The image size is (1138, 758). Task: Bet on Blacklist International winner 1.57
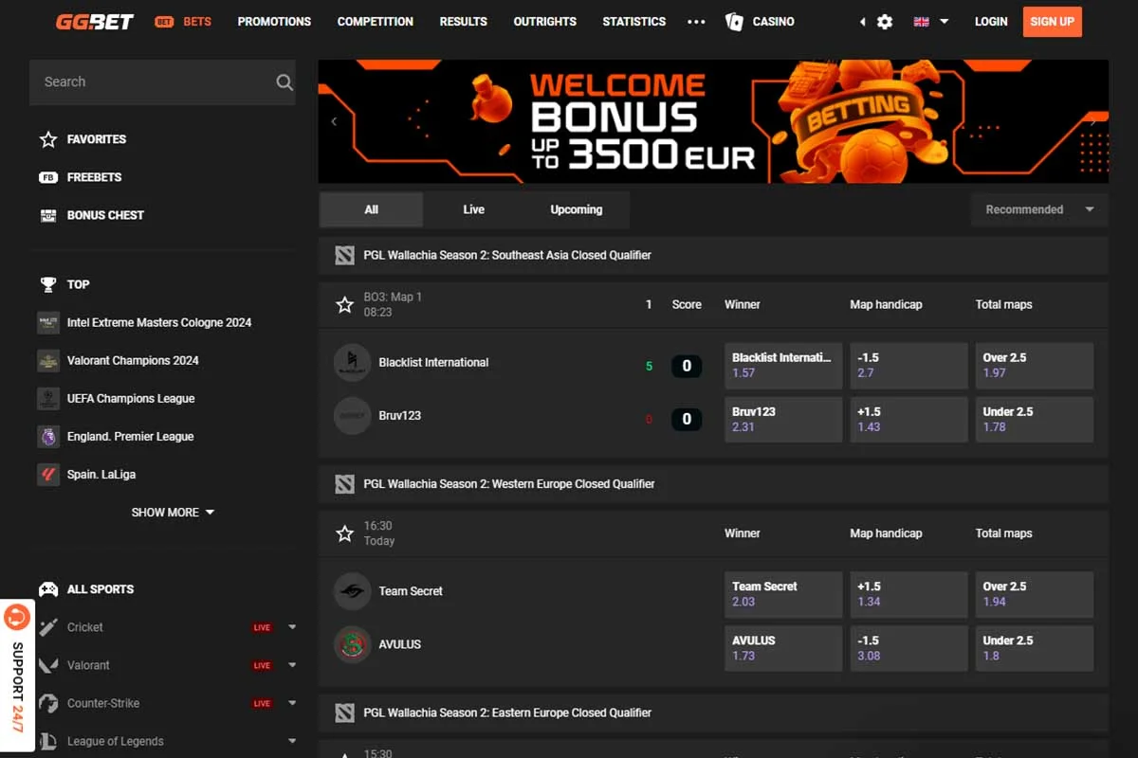pos(783,366)
